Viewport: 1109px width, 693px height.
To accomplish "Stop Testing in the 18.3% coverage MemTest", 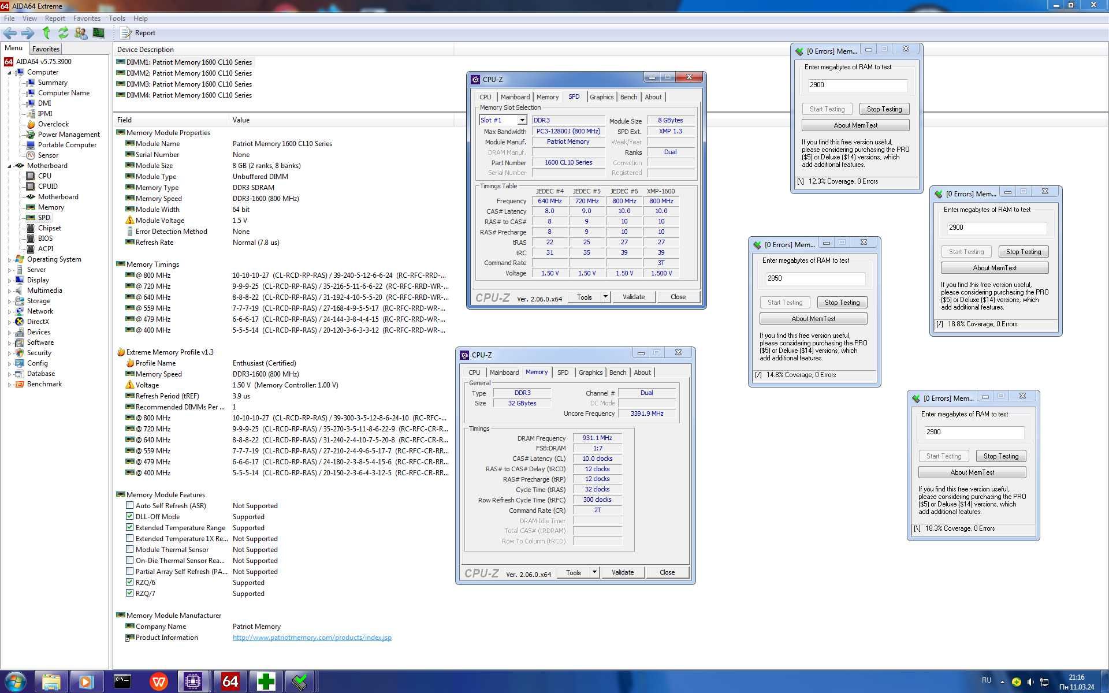I will 1000,456.
